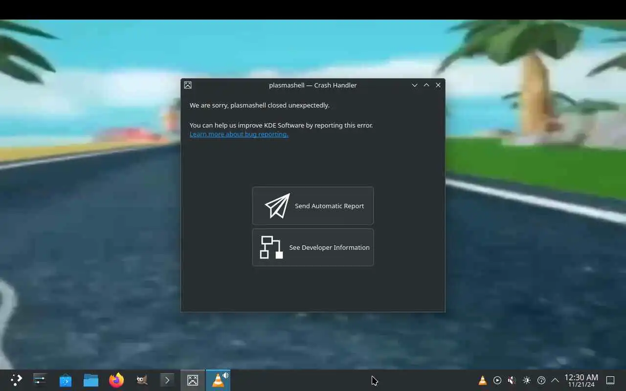Screen dimensions: 626x391
Task: Expand the hidden system tray icons
Action: click(x=555, y=380)
